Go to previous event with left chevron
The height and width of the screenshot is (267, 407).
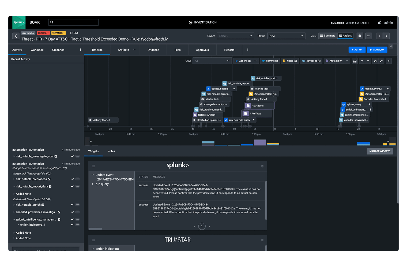[x=379, y=36]
